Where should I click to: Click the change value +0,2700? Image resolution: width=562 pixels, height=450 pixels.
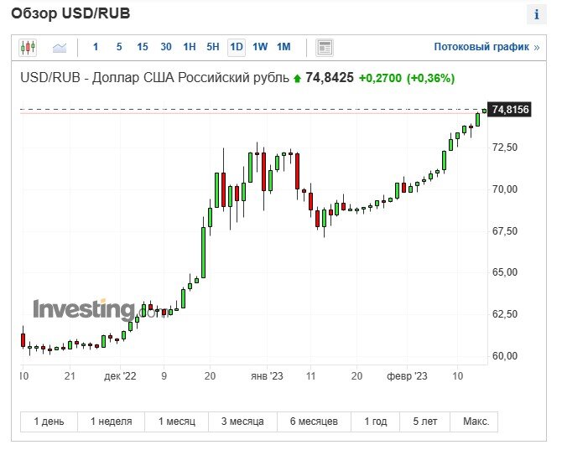point(380,78)
